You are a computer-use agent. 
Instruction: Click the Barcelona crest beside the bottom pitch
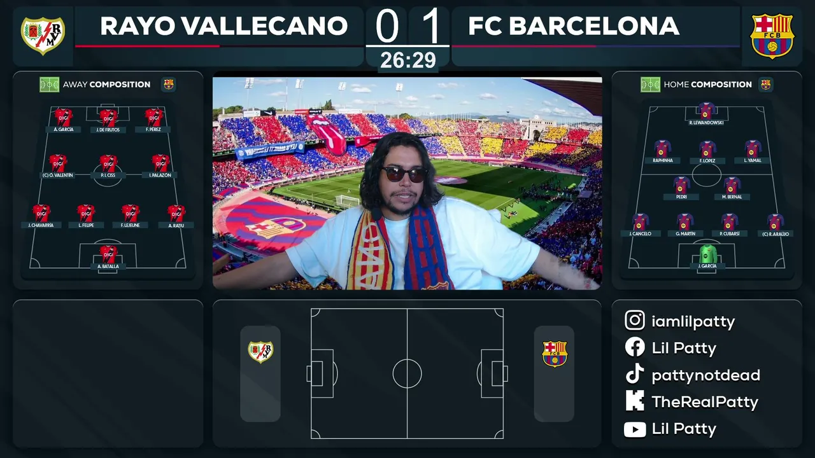(554, 354)
